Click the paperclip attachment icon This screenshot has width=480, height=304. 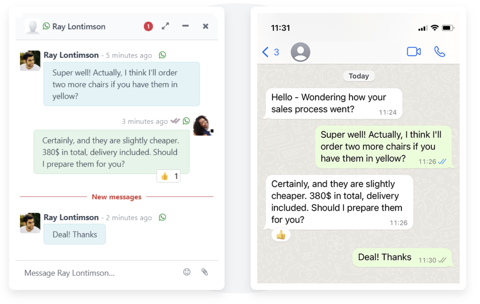[x=205, y=272]
